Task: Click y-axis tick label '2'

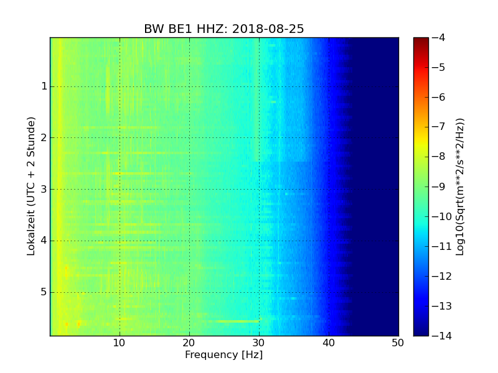Action: point(44,137)
